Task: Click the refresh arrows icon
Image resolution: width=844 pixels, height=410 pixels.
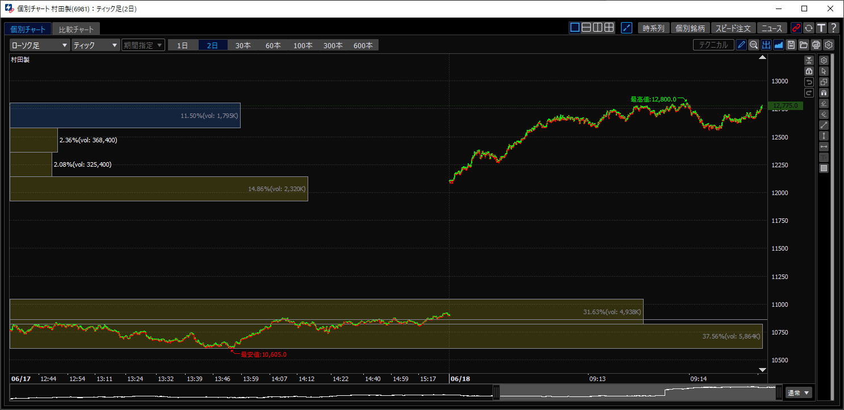Action: (809, 28)
